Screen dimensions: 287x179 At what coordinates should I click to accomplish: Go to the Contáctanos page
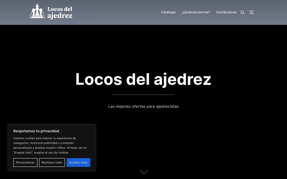point(226,12)
